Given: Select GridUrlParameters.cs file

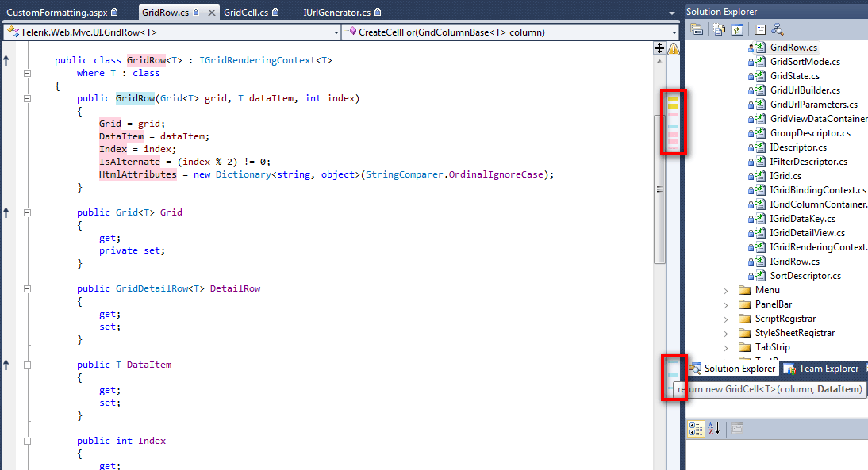Looking at the screenshot, I should (814, 105).
